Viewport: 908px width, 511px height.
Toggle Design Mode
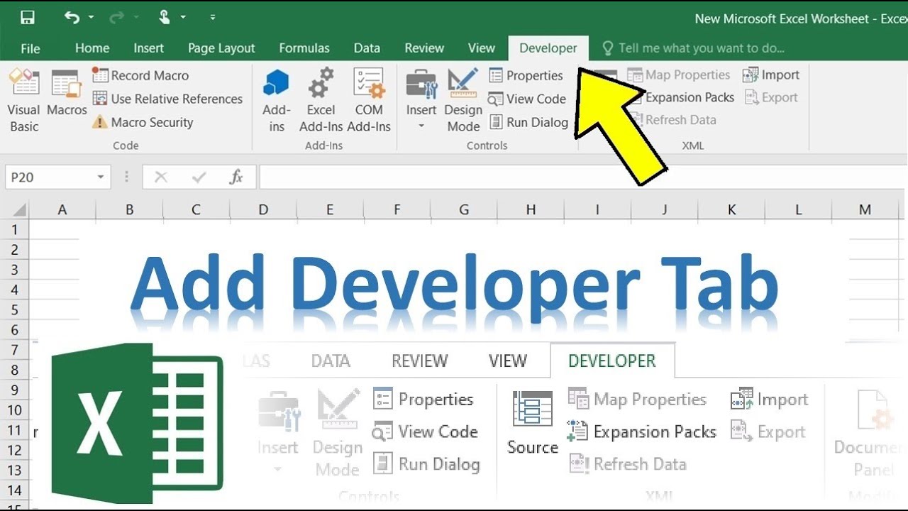[463, 100]
